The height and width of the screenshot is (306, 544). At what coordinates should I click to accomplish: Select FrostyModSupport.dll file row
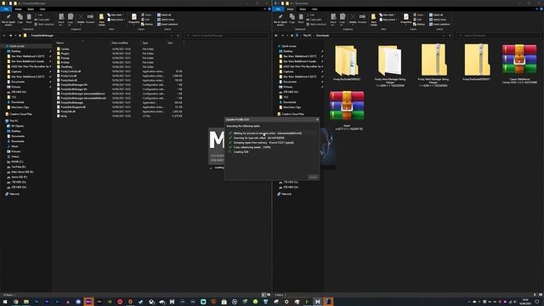point(119,107)
